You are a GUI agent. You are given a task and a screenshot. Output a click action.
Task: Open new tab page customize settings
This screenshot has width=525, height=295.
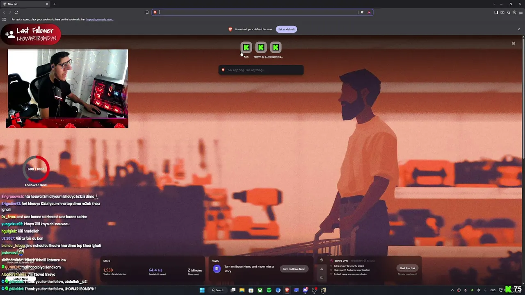[x=513, y=43]
